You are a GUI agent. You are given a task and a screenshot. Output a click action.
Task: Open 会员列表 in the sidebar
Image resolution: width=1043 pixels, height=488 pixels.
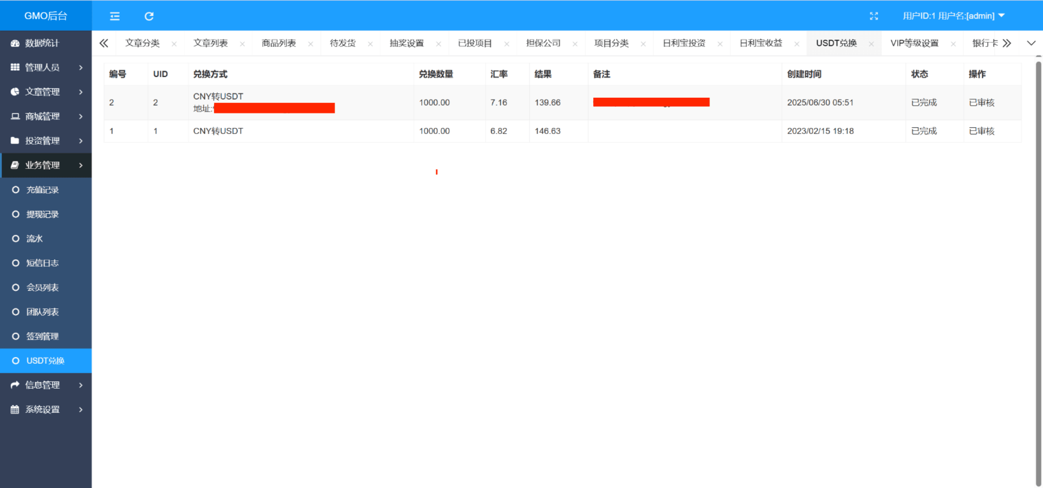pos(42,287)
